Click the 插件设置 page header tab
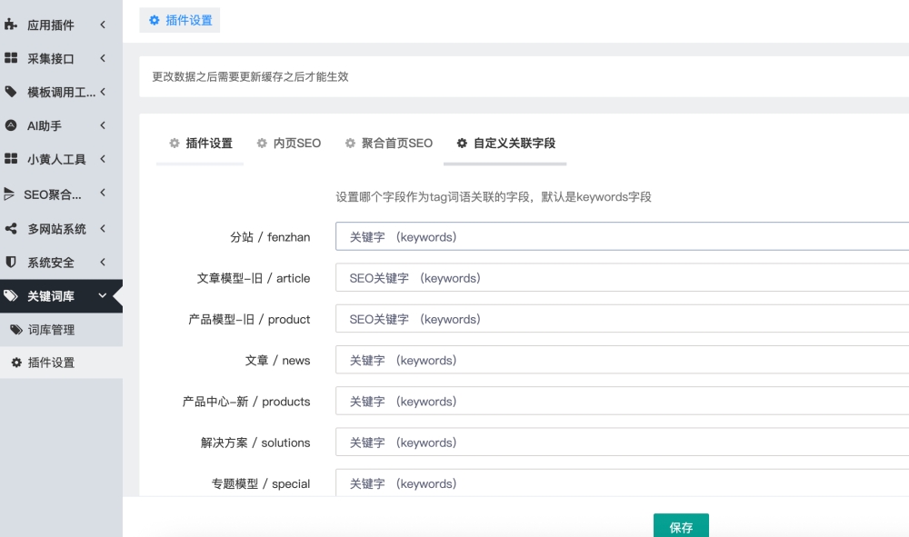Viewport: 909px width, 537px height. 180,20
